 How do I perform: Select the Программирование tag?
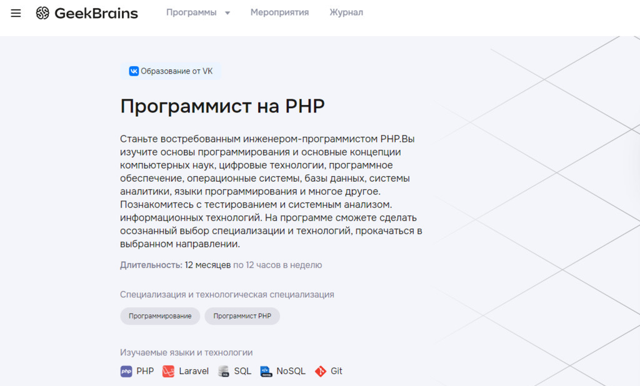click(x=160, y=316)
